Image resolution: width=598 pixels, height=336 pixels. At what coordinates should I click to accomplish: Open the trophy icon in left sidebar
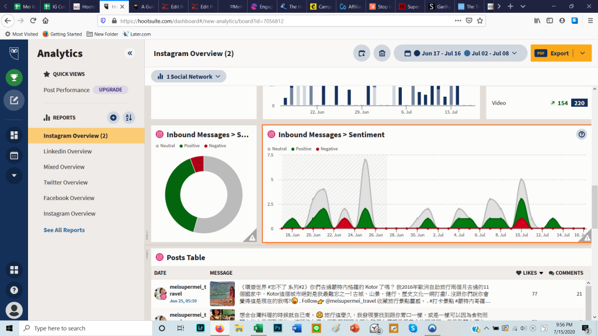point(14,78)
